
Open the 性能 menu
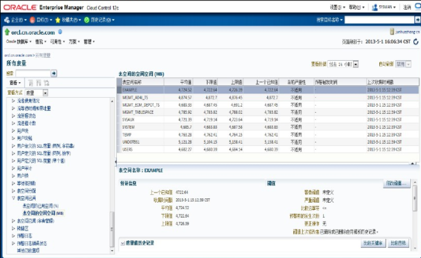click(41, 42)
